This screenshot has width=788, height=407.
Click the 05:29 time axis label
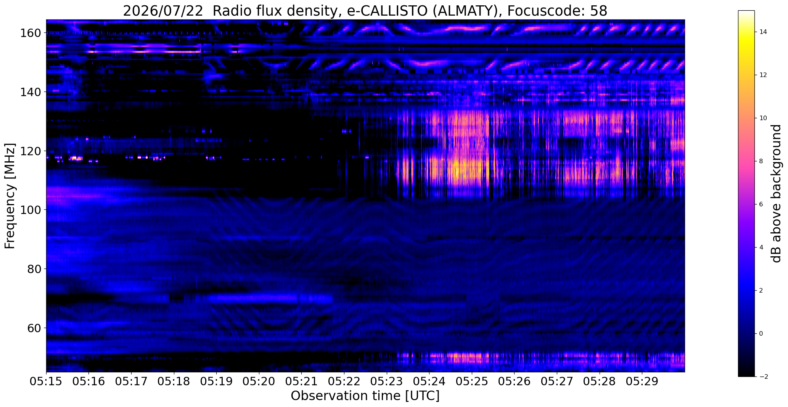click(642, 381)
